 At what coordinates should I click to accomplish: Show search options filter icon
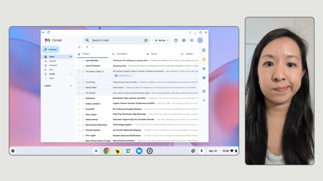[x=146, y=40]
